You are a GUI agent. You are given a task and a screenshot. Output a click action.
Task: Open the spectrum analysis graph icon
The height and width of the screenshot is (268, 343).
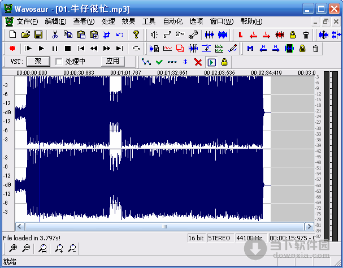pos(167,48)
